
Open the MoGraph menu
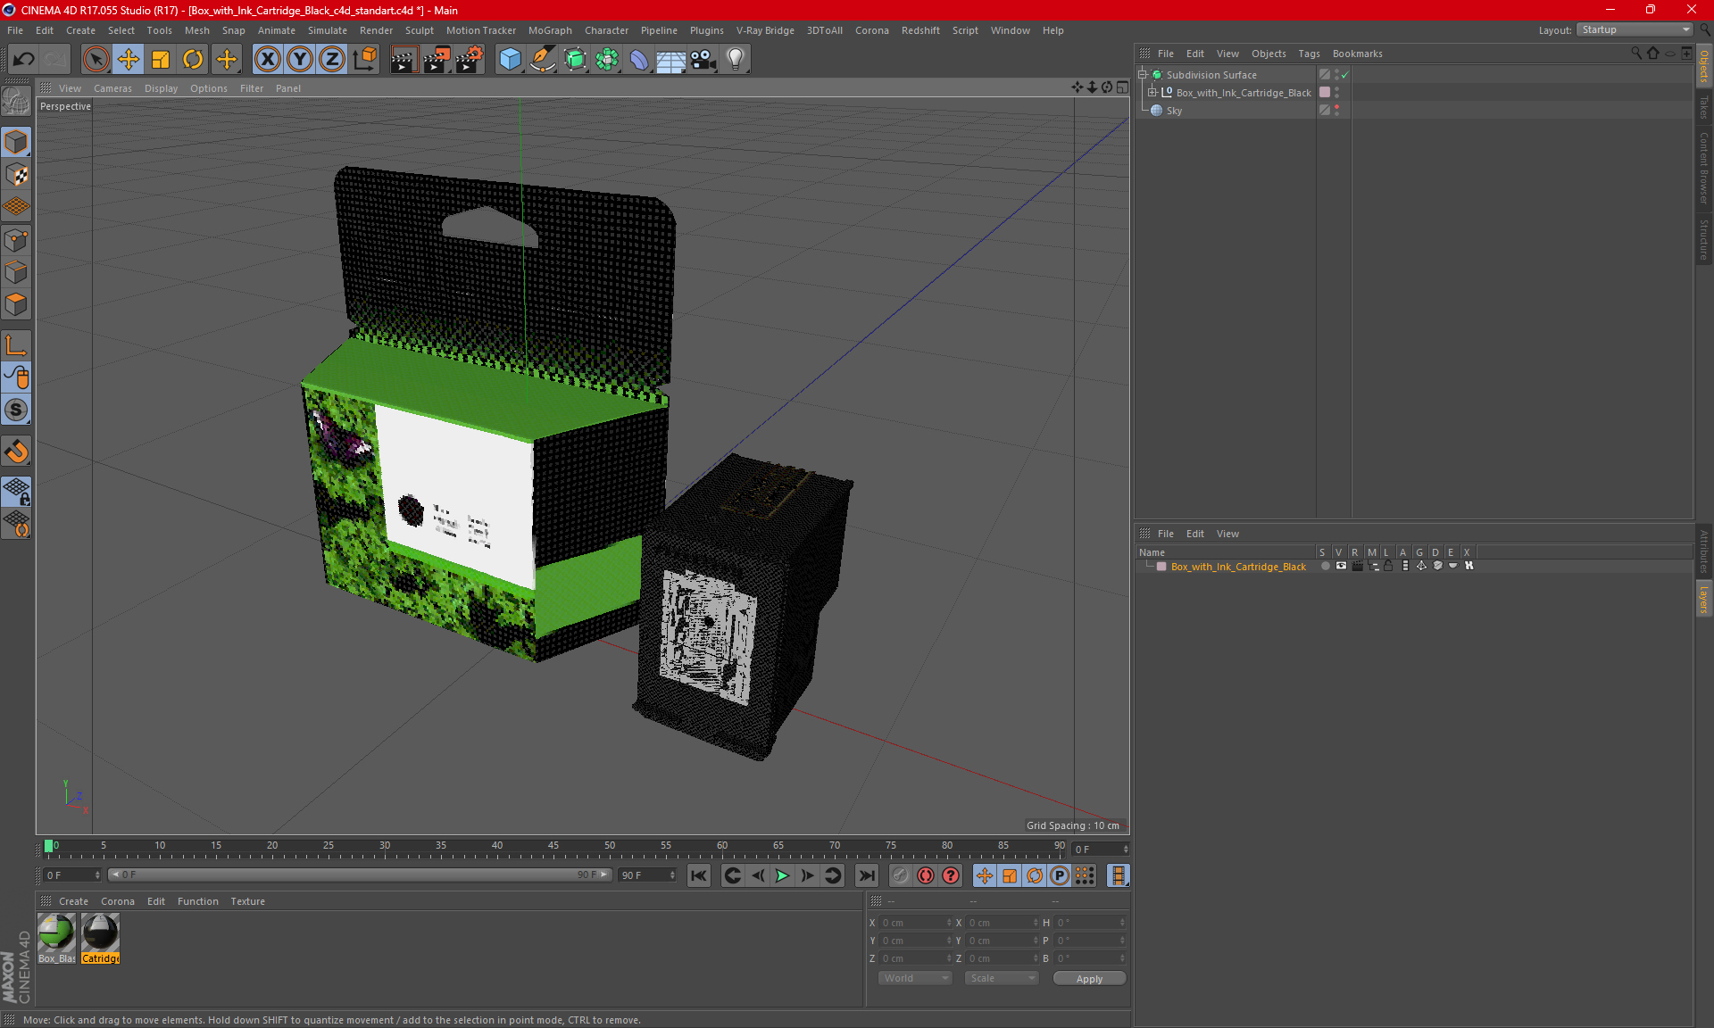[x=549, y=30]
